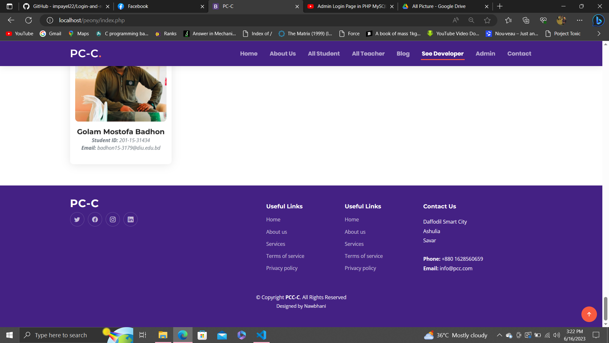Launch Visual Studio Code from taskbar

[261, 335]
